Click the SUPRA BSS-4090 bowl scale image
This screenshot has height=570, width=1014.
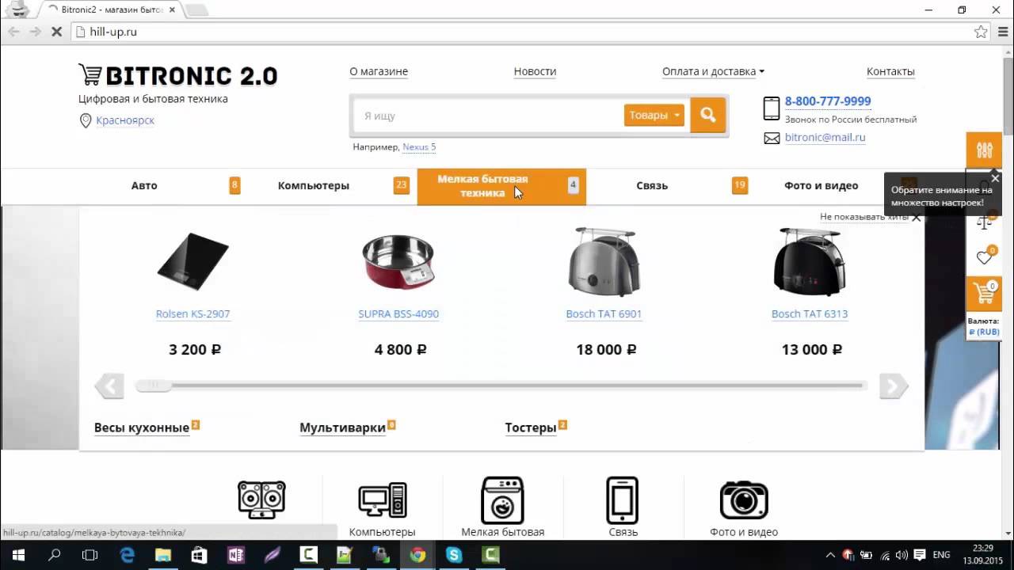(398, 263)
